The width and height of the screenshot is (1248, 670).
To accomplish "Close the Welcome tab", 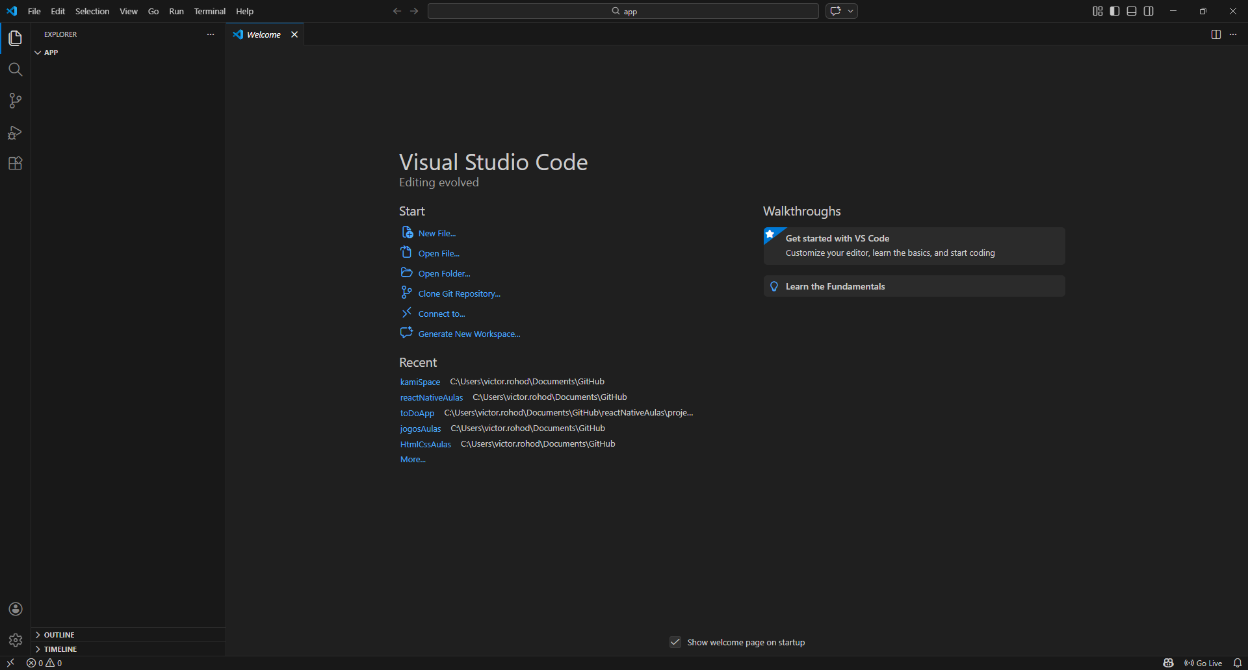I will point(294,34).
